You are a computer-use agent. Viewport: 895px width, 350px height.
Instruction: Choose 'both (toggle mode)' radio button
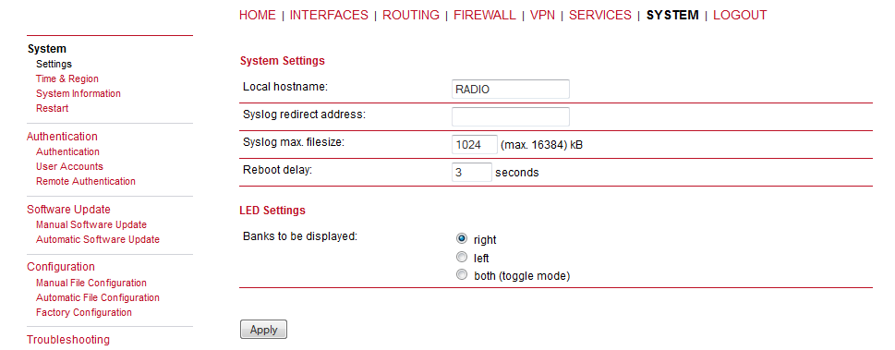463,275
